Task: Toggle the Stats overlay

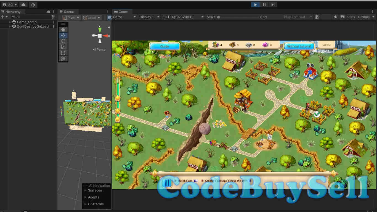Action: 351,17
